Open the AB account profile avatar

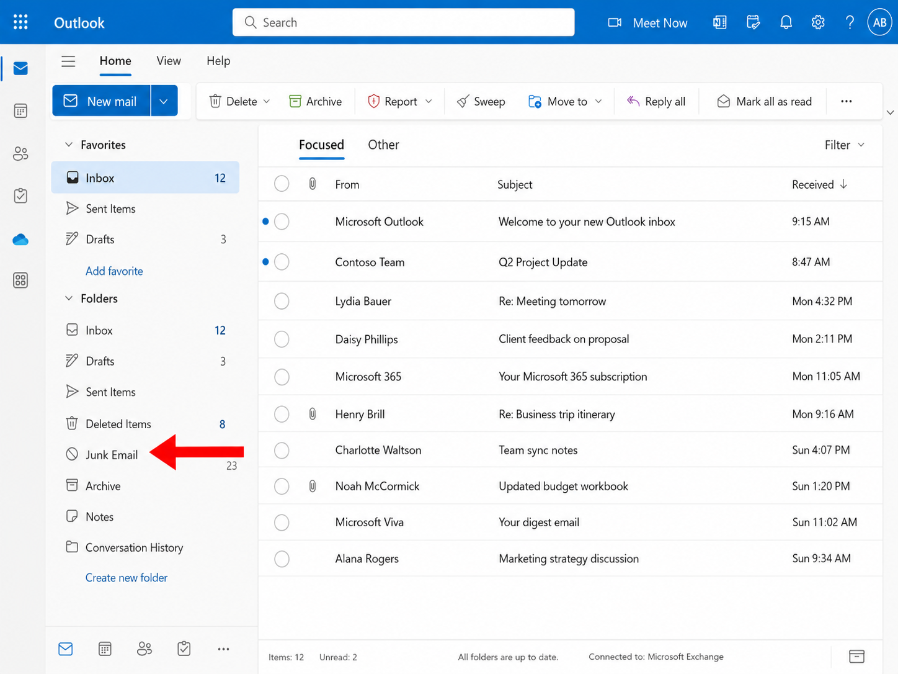[x=879, y=23]
